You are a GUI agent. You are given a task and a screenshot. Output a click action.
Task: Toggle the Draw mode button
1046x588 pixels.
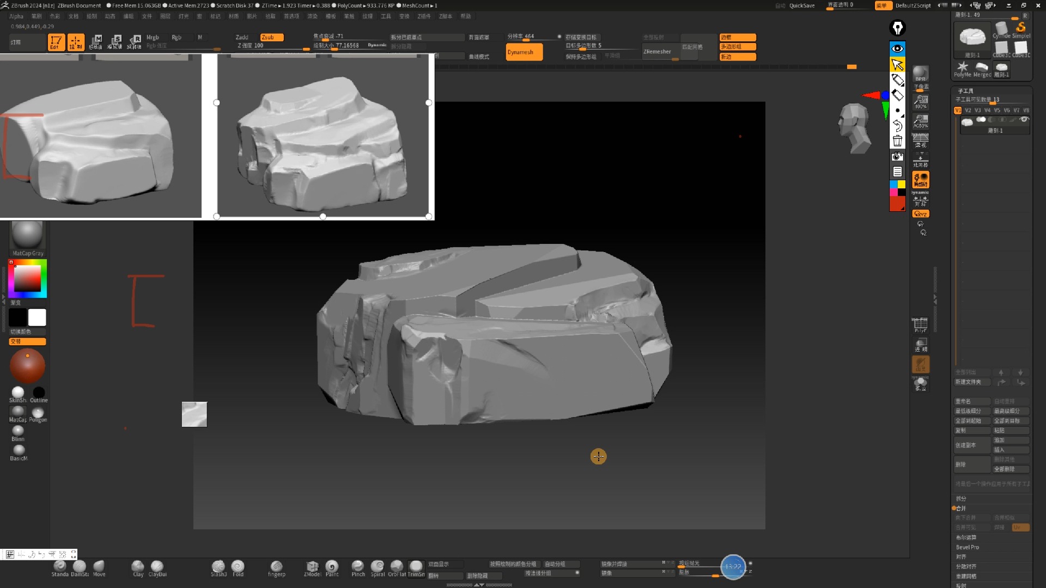tap(76, 42)
